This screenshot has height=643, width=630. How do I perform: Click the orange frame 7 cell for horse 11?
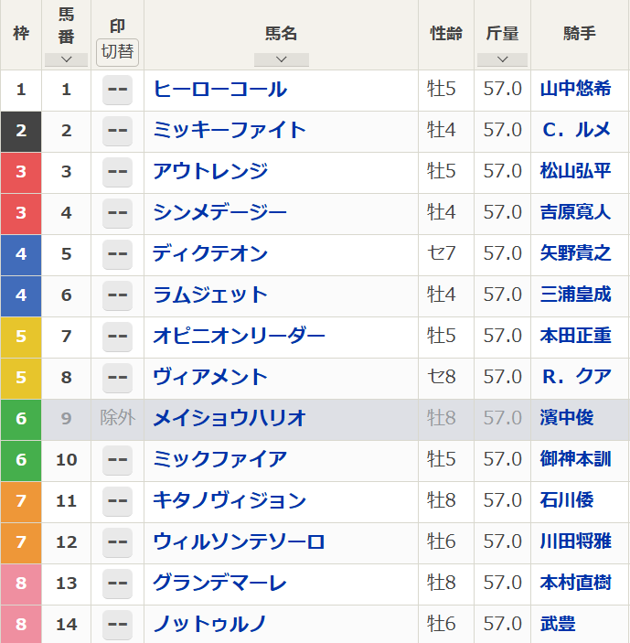pos(21,501)
